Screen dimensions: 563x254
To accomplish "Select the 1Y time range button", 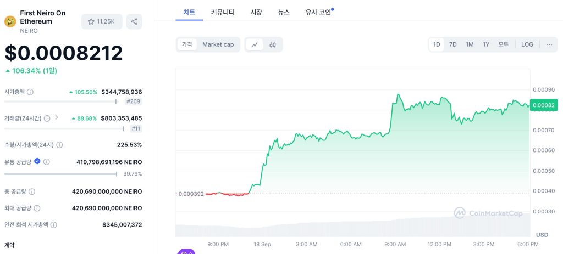I will coord(486,44).
